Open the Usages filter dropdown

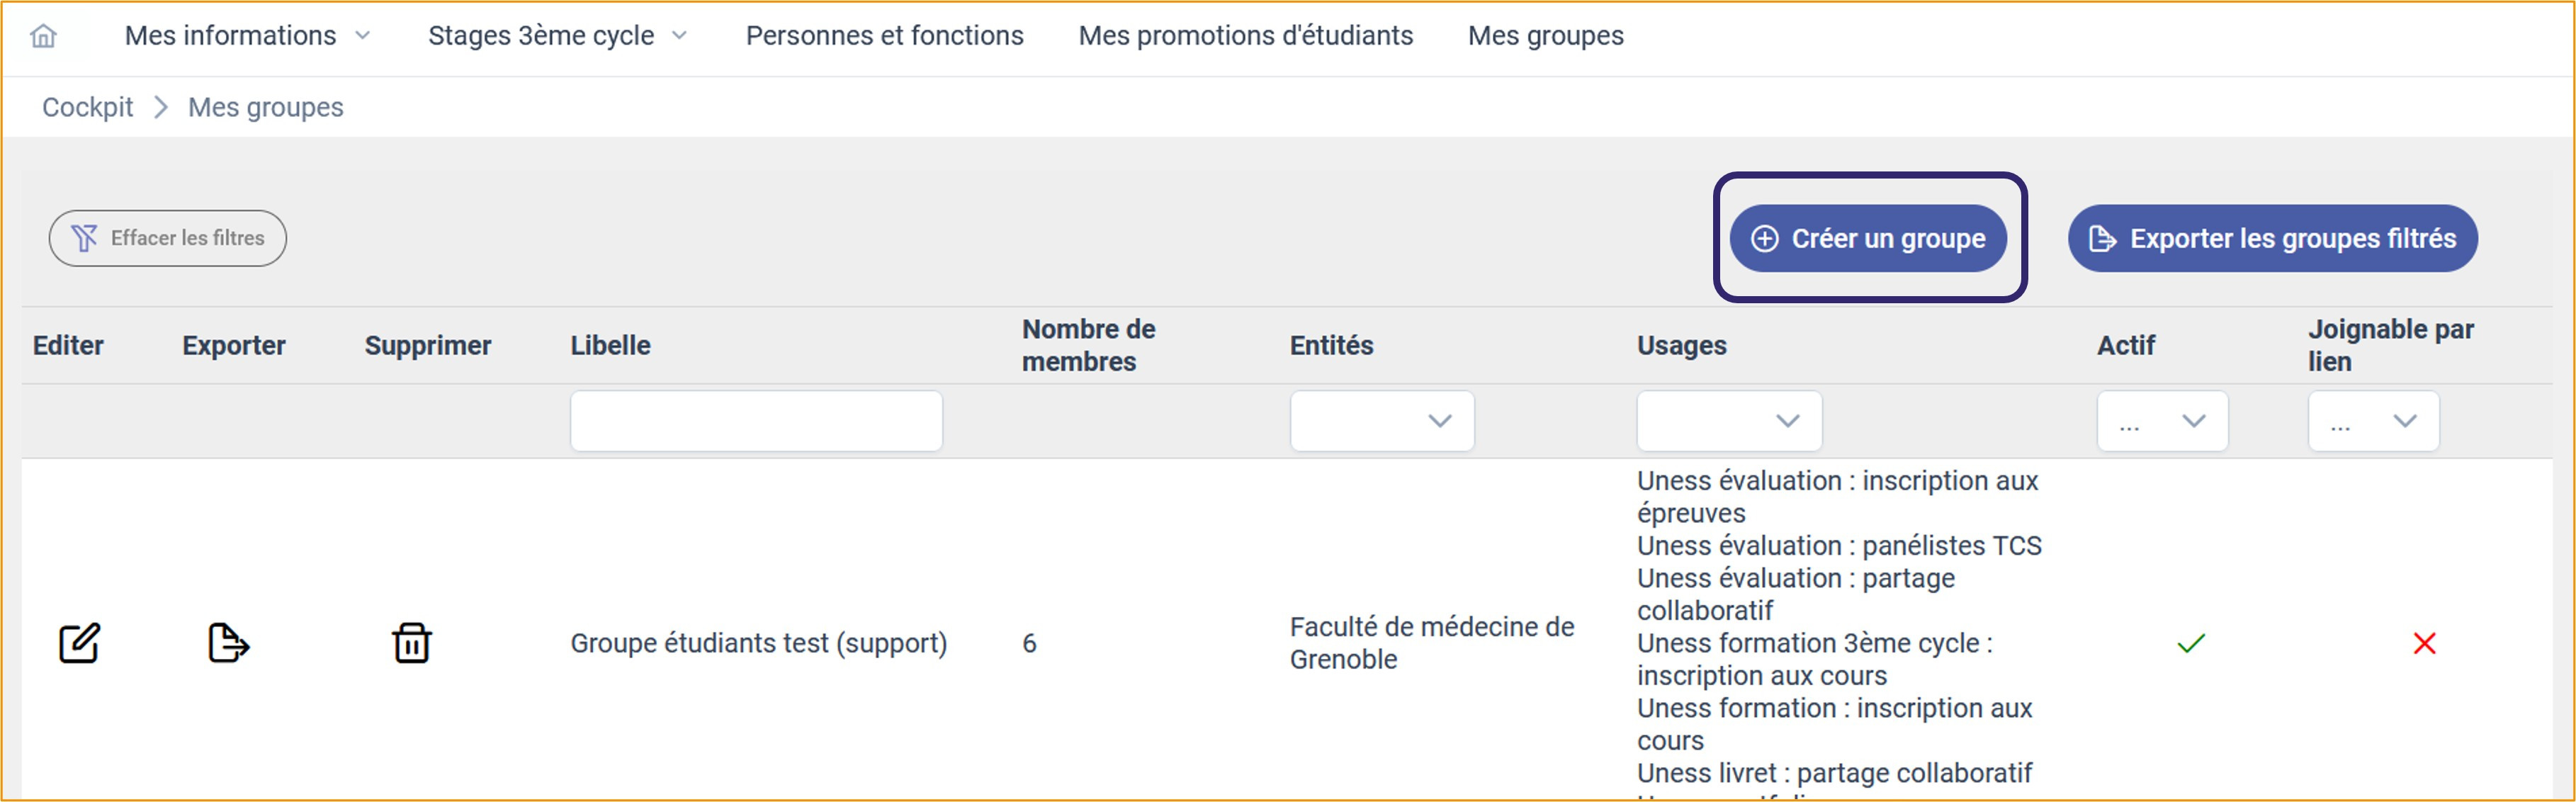point(1728,421)
